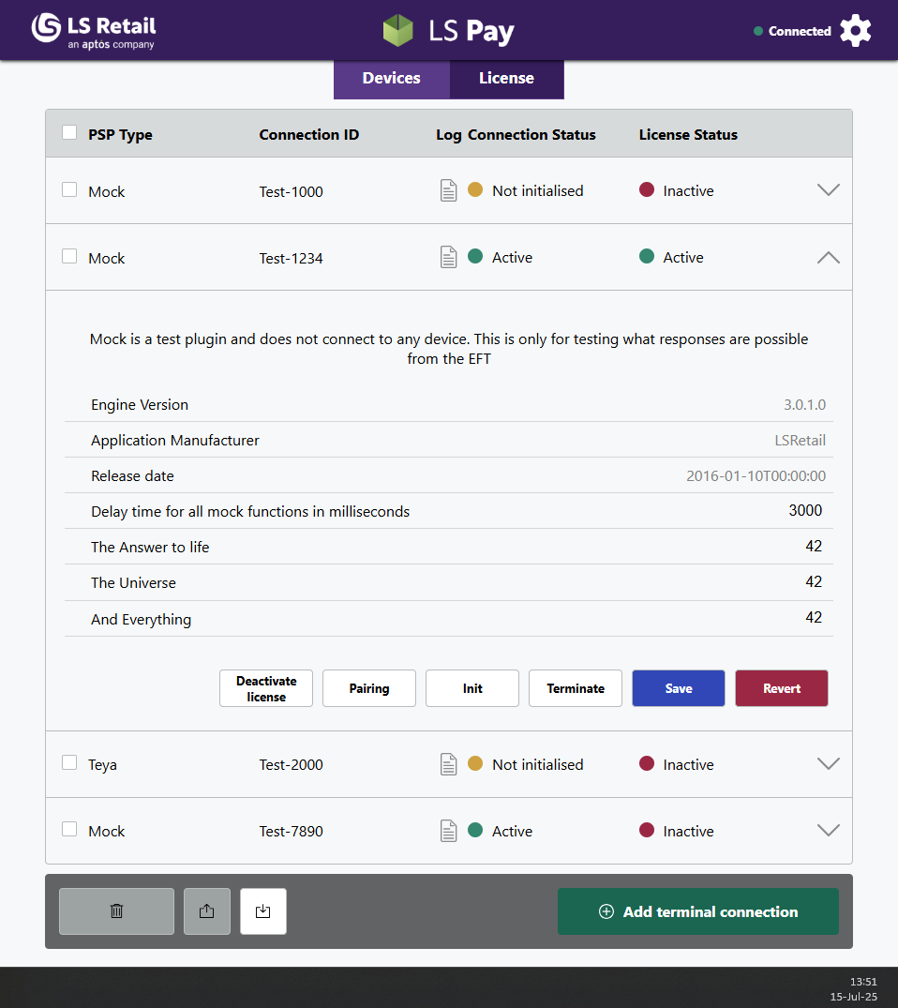Expand the Test-7890 connection row

point(828,831)
